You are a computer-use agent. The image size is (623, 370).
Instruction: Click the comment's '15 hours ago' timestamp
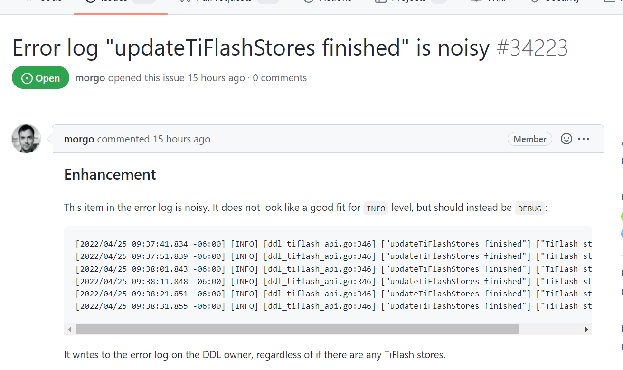click(181, 139)
